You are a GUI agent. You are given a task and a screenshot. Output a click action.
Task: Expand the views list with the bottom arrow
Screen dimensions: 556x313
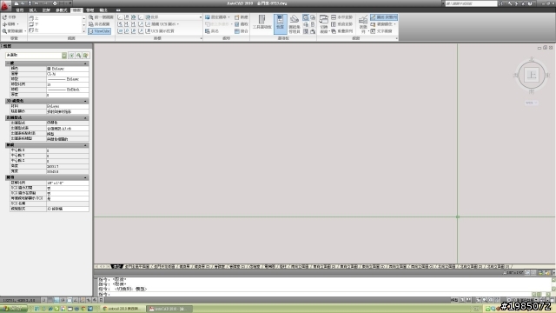point(84,31)
